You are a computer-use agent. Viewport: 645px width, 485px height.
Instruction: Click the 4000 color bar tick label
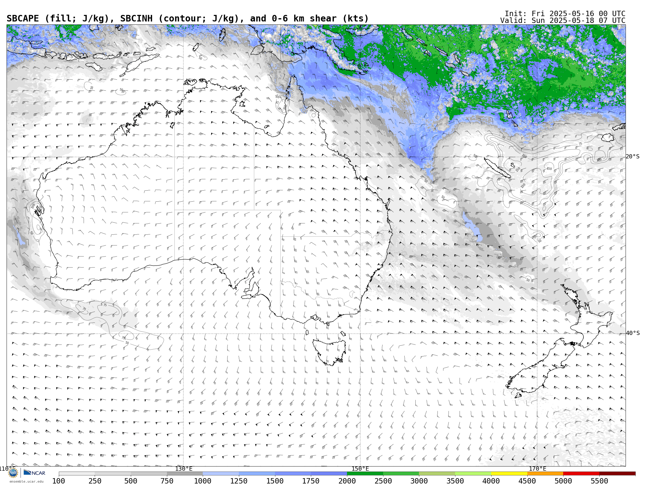click(x=491, y=481)
